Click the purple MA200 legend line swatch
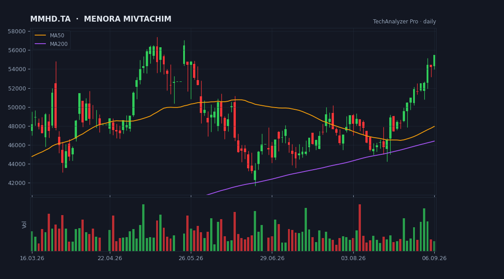The image size is (504, 279). pyautogui.click(x=40, y=44)
